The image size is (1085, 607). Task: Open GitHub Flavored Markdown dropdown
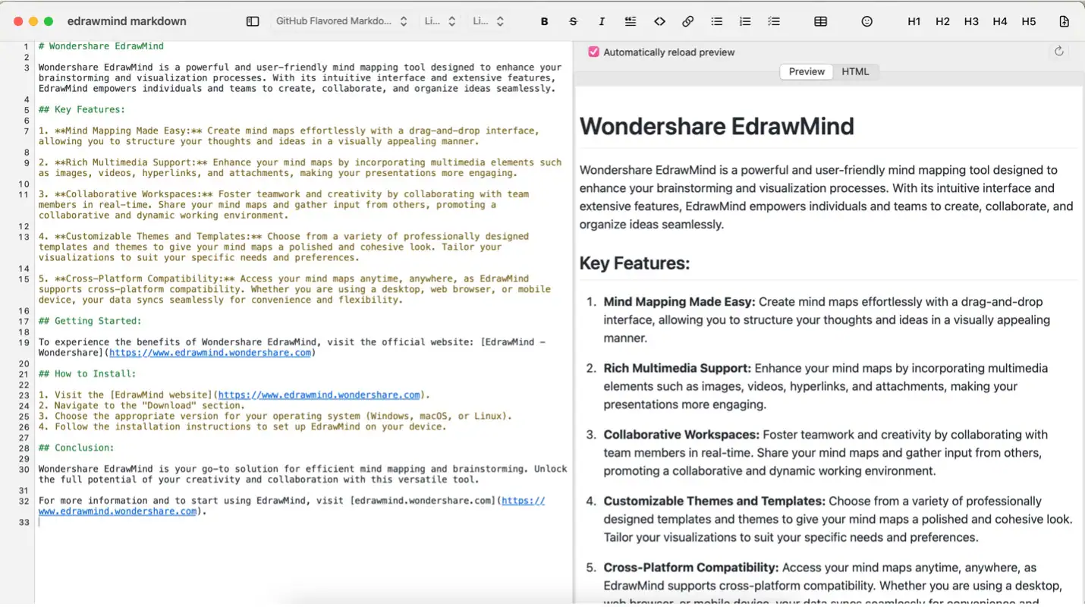[341, 21]
